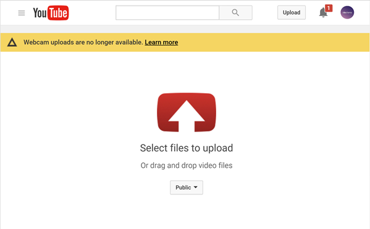Open the Public privacy dropdown

tap(187, 188)
